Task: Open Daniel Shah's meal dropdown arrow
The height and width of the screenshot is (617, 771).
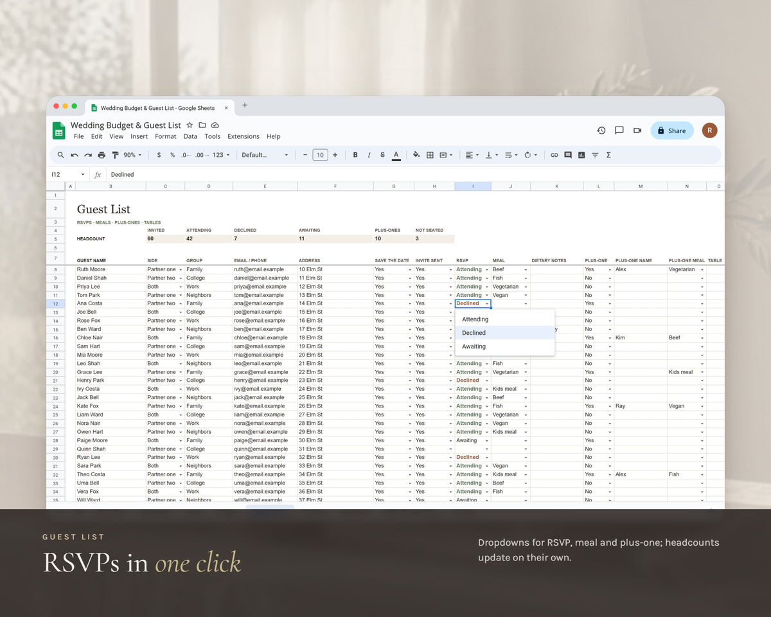Action: [x=526, y=278]
